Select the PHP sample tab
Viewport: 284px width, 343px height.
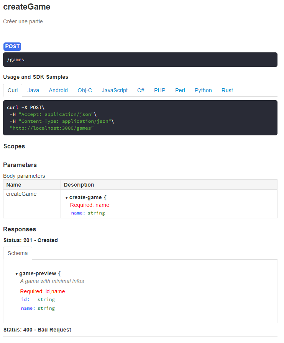[x=160, y=90]
